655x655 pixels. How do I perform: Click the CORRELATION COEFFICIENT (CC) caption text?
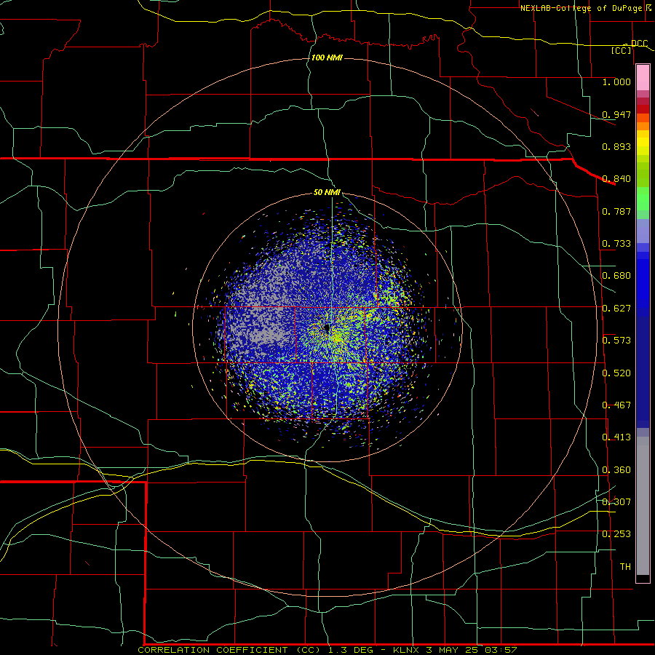click(230, 650)
